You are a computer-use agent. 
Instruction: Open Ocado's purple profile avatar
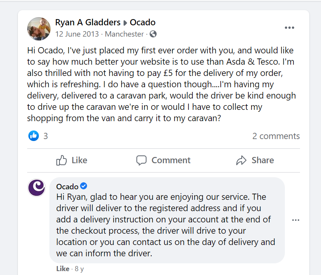37,187
